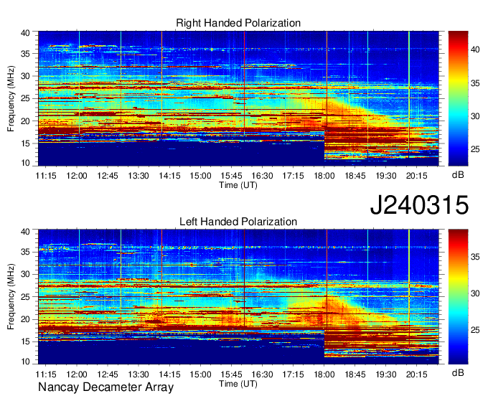This screenshot has width=488, height=396.
Task: Click the 20 MHz tick label on bottom plot
Action: 26,319
